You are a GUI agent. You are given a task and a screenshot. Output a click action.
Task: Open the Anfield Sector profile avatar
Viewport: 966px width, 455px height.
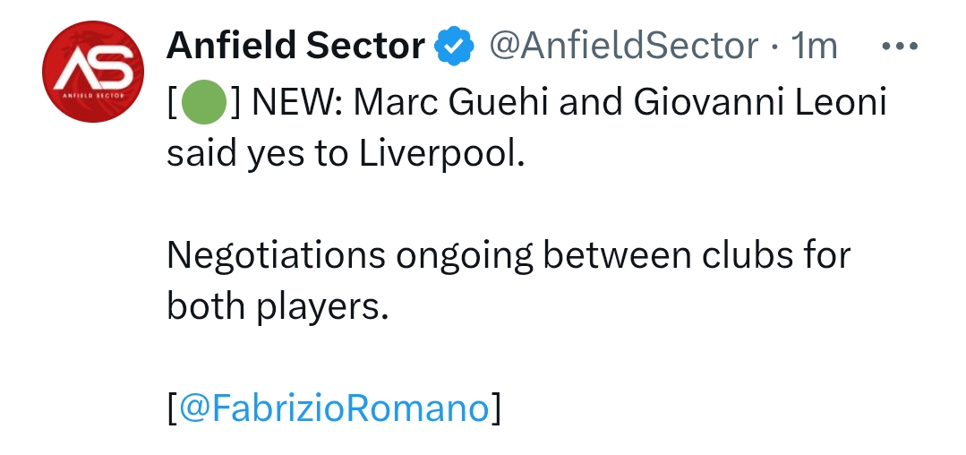(94, 72)
